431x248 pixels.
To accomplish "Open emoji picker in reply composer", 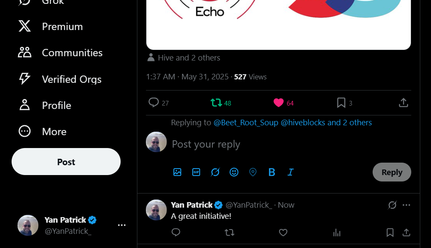I will click(x=234, y=172).
